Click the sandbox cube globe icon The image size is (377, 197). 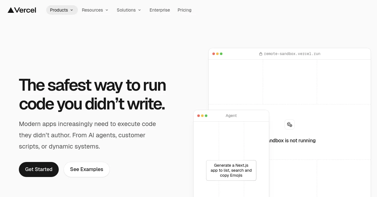click(x=290, y=124)
